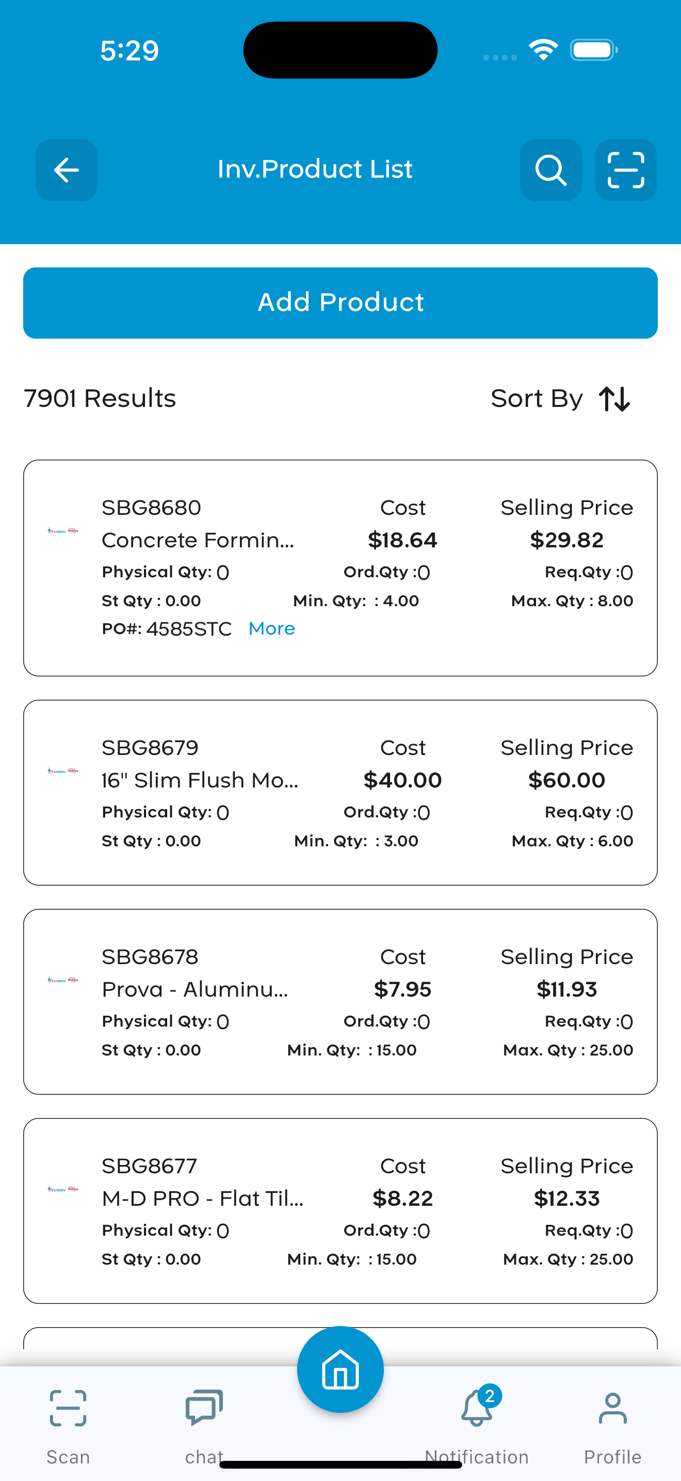Tap the barcode scanner icon in header
This screenshot has height=1481, width=681.
626,170
